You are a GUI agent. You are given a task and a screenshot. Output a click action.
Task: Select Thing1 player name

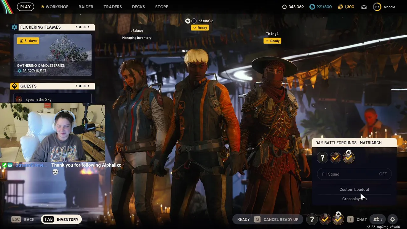click(272, 34)
